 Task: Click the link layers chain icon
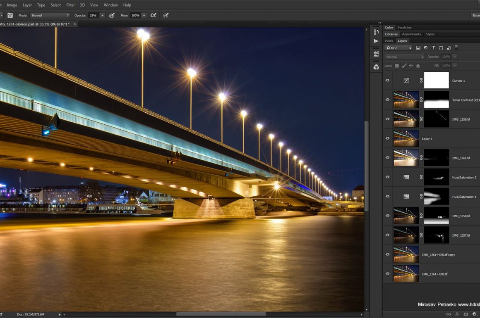coord(448,314)
